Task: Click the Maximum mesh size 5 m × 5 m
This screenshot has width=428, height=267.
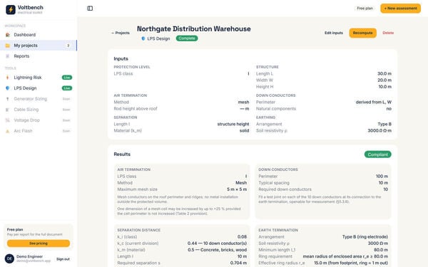Action: [x=237, y=189]
